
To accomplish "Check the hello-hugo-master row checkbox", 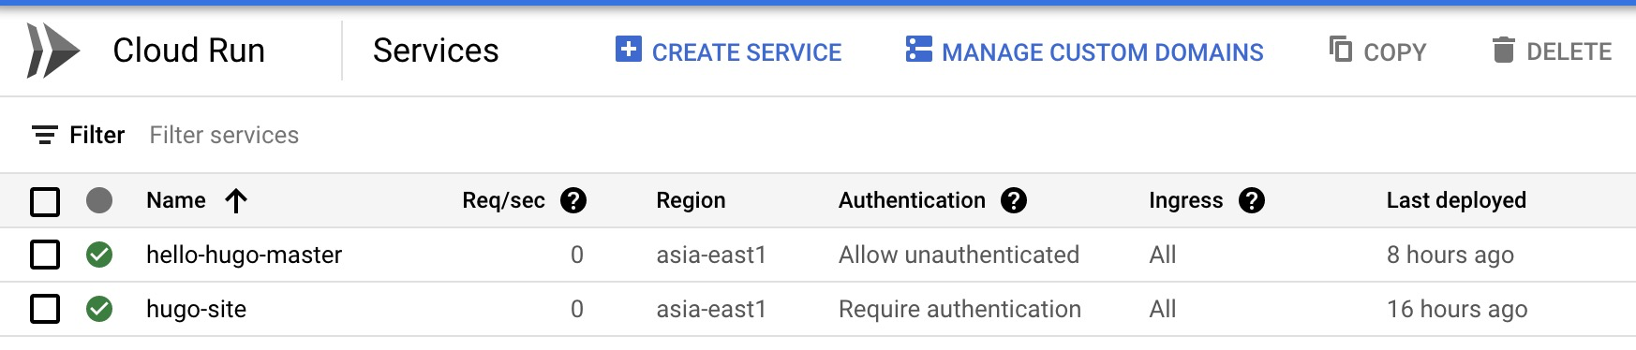I will click(x=45, y=255).
